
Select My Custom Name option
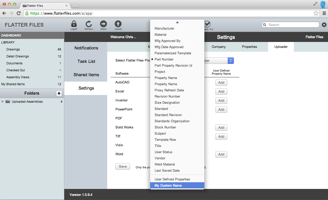177,185
